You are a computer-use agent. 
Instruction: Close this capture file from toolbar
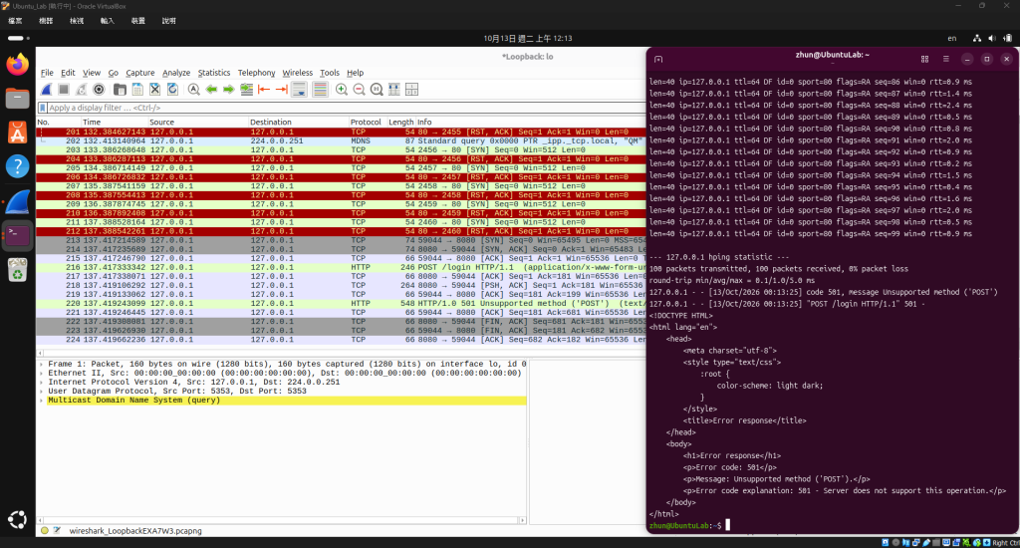point(154,90)
